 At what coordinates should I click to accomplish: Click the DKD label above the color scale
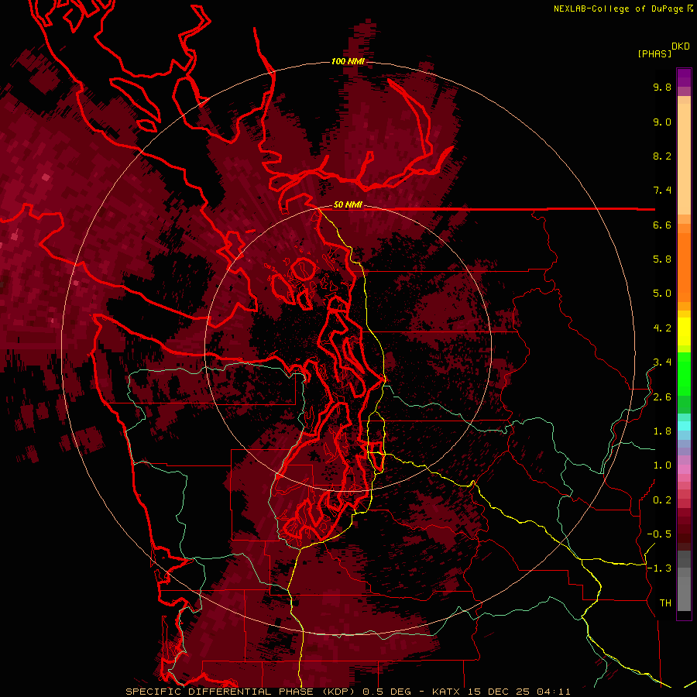(x=681, y=46)
